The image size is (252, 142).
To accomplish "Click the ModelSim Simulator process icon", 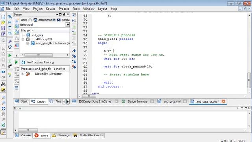I will (28, 74).
